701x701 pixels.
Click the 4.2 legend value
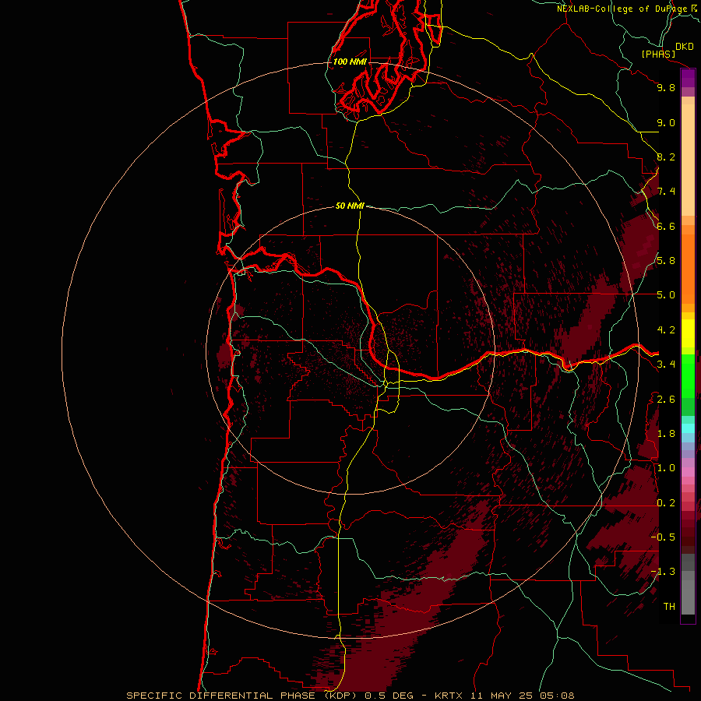click(666, 330)
